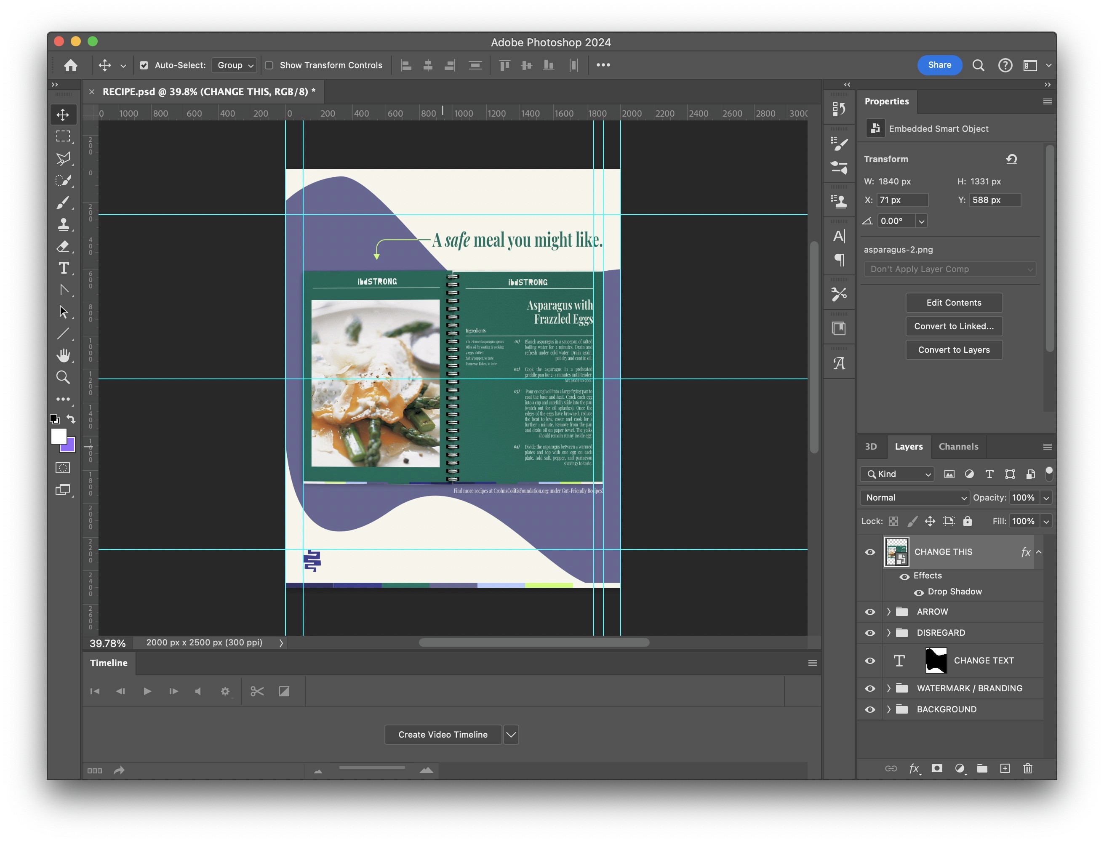Hide the BACKGROUND group

point(870,710)
